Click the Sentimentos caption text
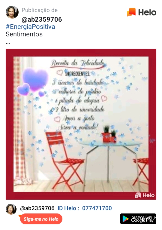162x230 pixels. (24, 34)
